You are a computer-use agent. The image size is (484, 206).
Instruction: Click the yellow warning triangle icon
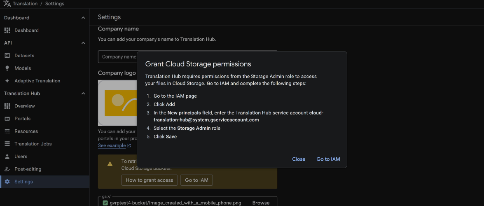[x=110, y=164]
